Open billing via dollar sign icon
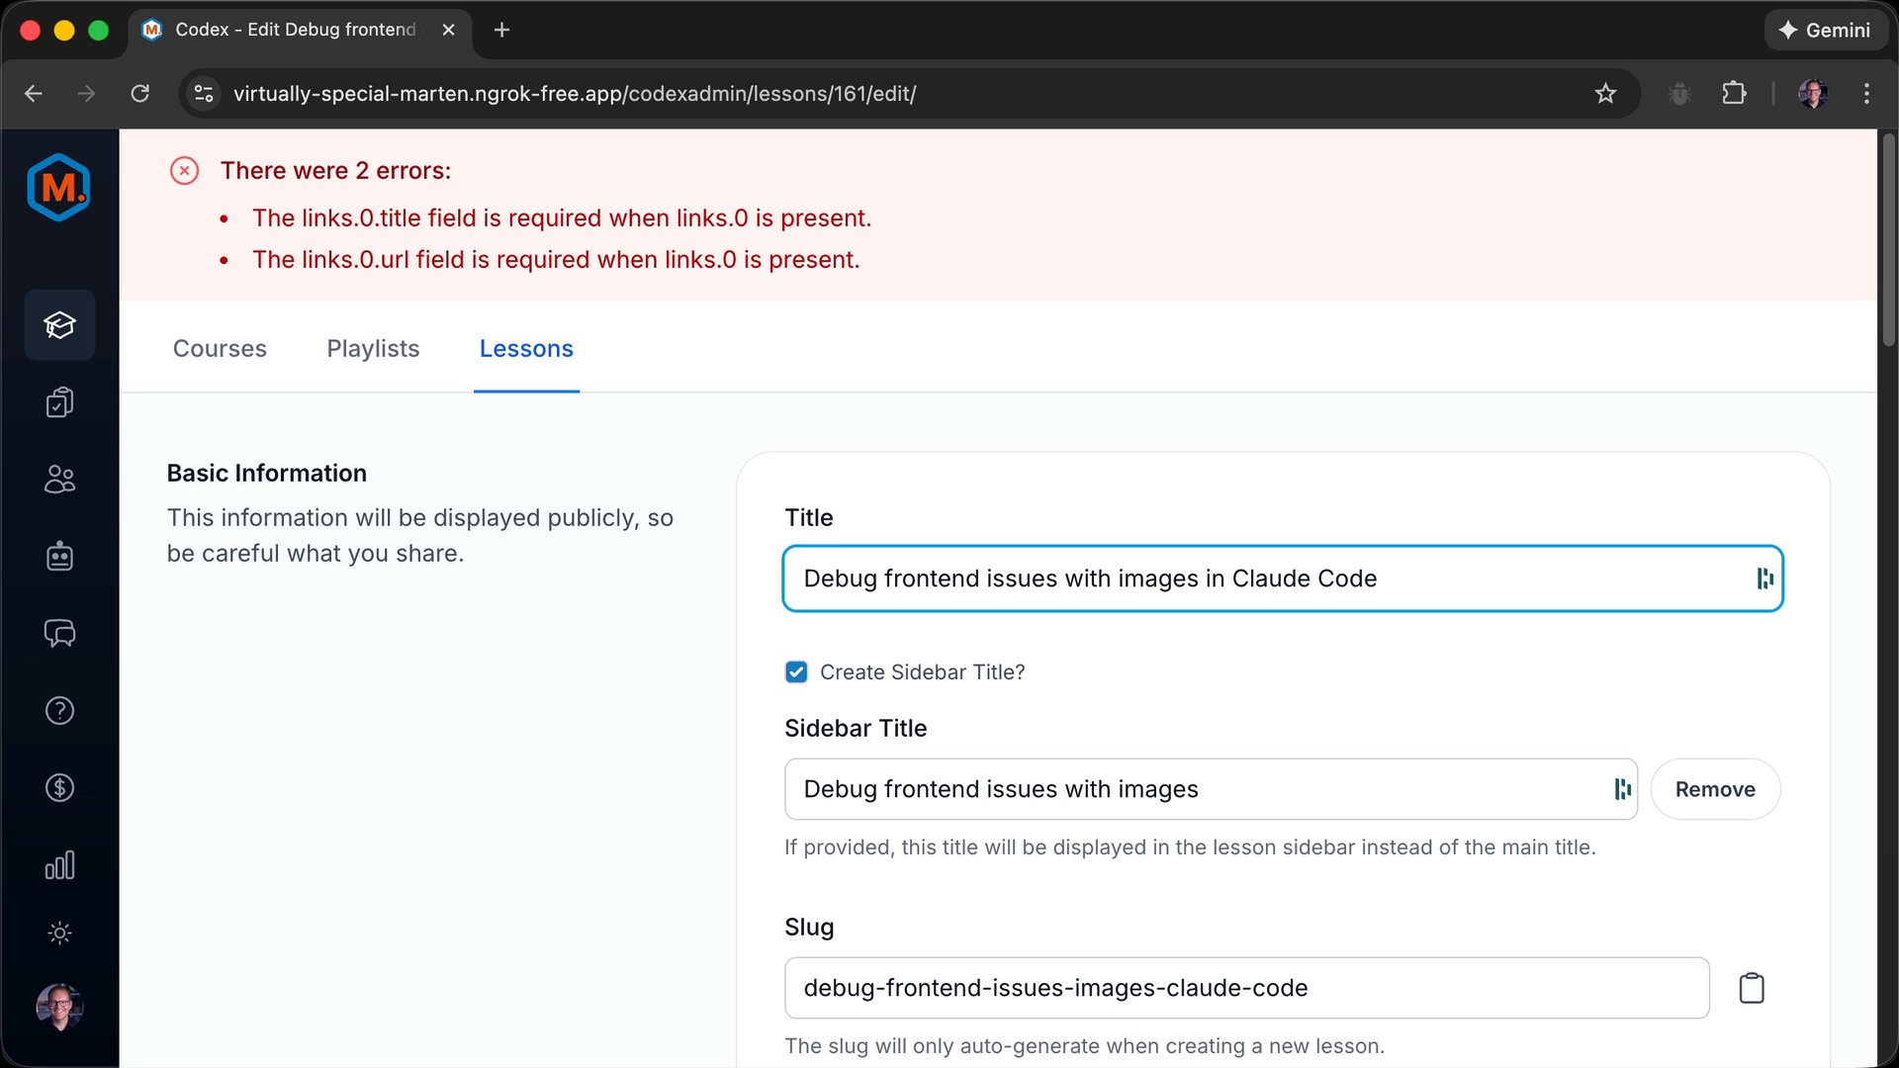The image size is (1899, 1068). tap(59, 786)
